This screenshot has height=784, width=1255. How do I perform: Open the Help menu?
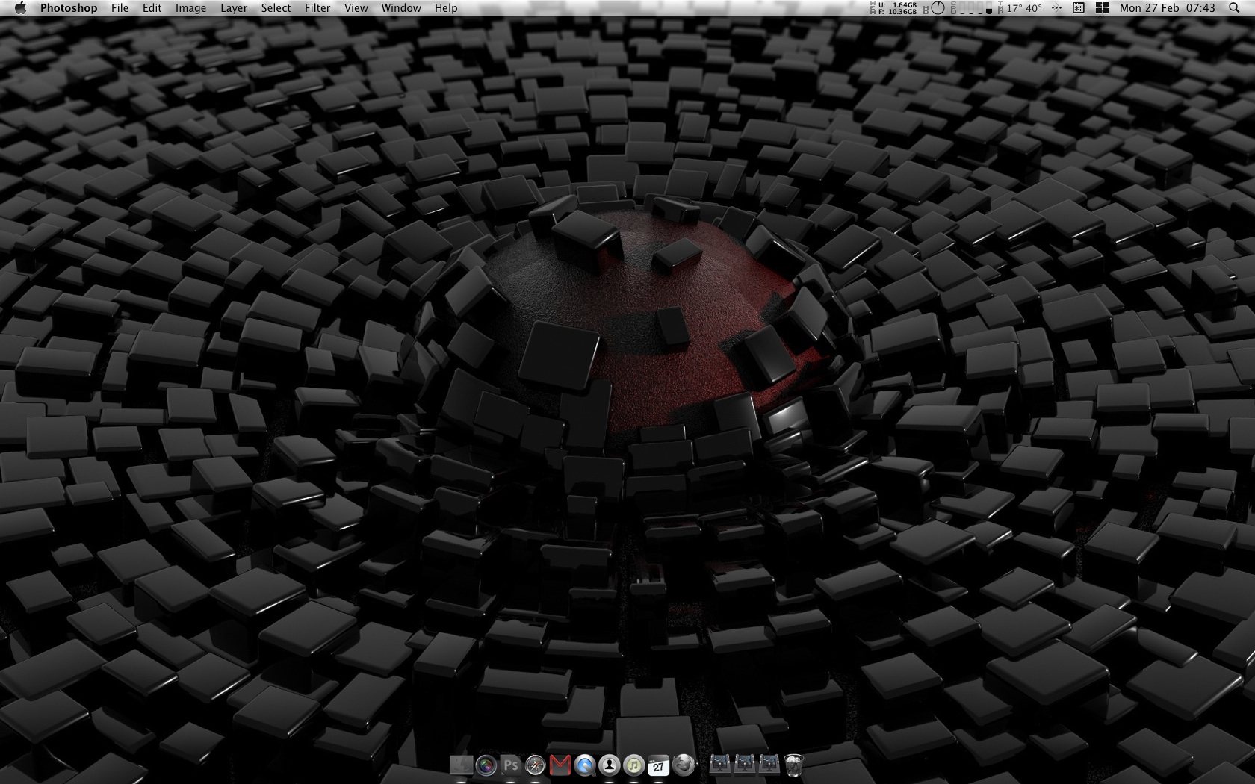click(446, 8)
